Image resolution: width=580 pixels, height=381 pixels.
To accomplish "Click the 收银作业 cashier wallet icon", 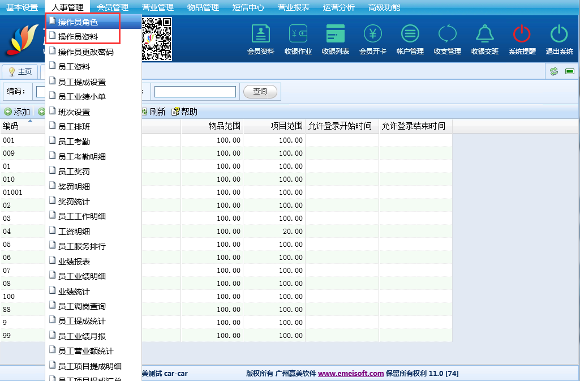I will [x=298, y=34].
